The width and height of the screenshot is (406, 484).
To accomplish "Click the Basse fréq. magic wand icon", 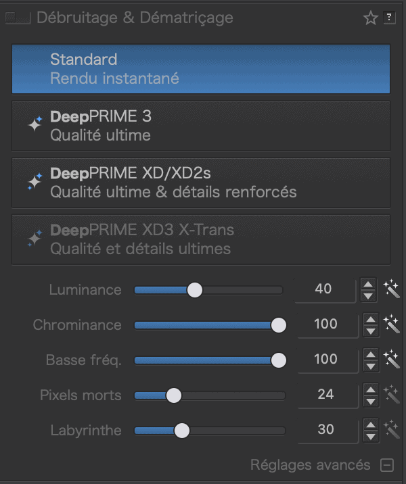I will coord(390,359).
